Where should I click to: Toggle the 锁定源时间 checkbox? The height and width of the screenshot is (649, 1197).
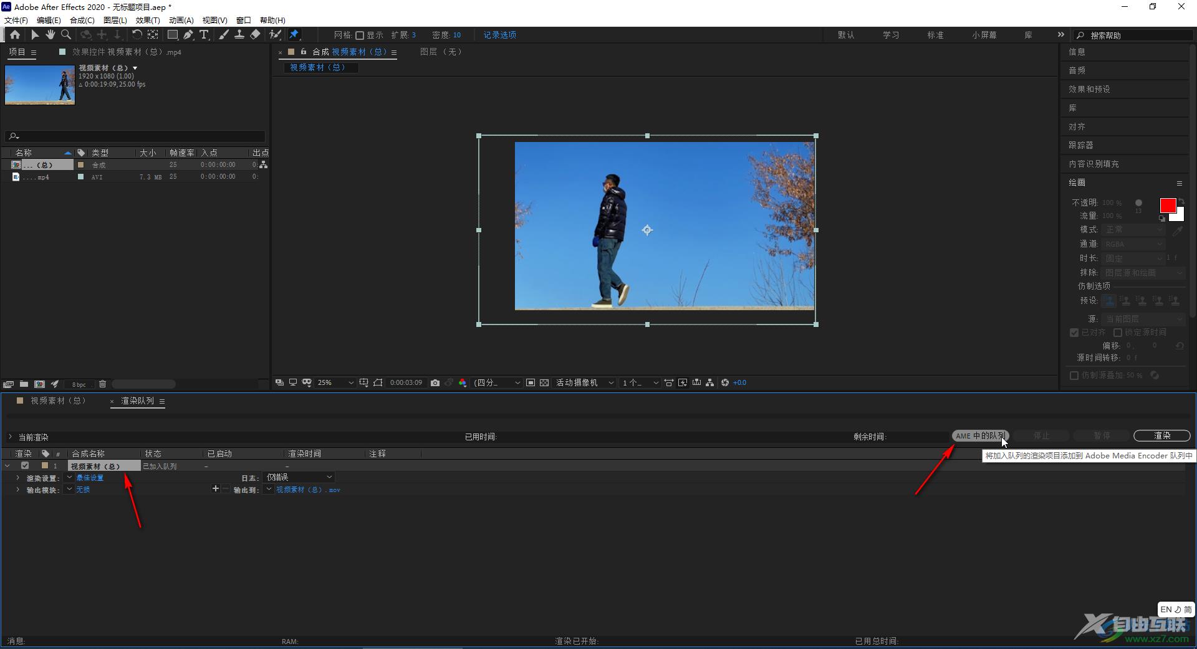[1118, 333]
